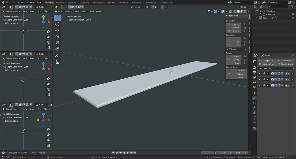Open XYZ Euler rotation mode dropdown
The height and width of the screenshot is (159, 296).
[236, 49]
